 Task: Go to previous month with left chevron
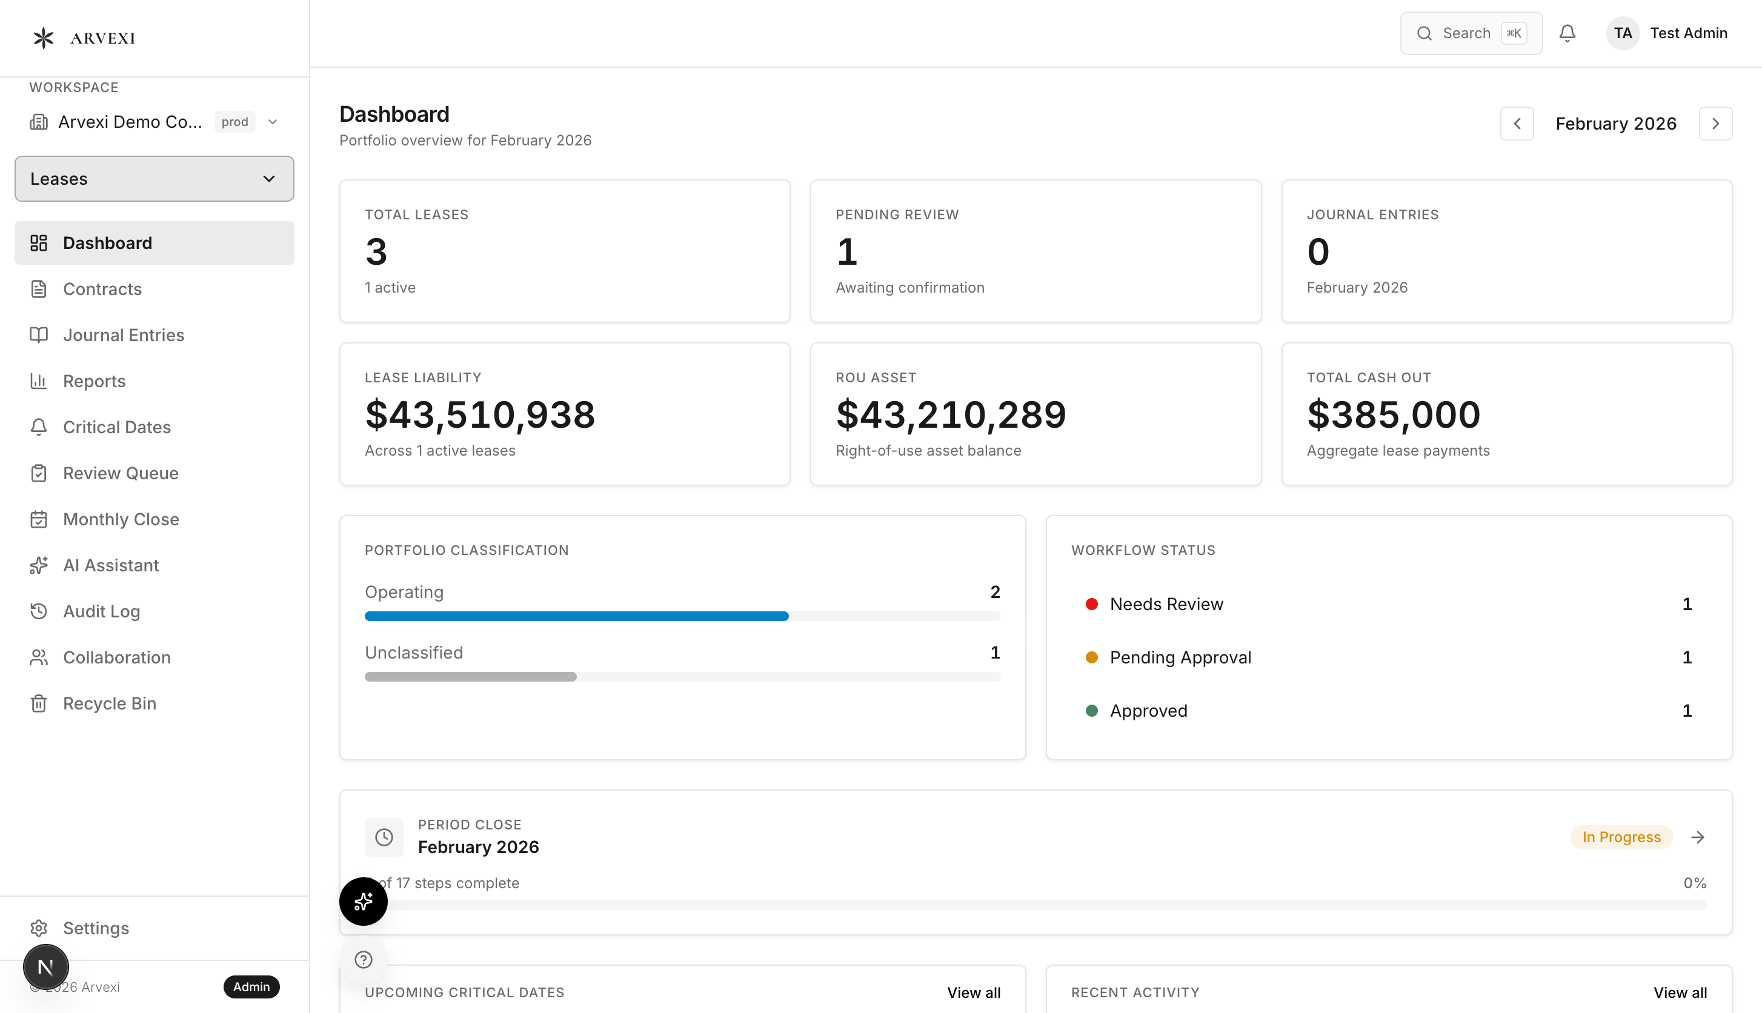click(x=1517, y=123)
